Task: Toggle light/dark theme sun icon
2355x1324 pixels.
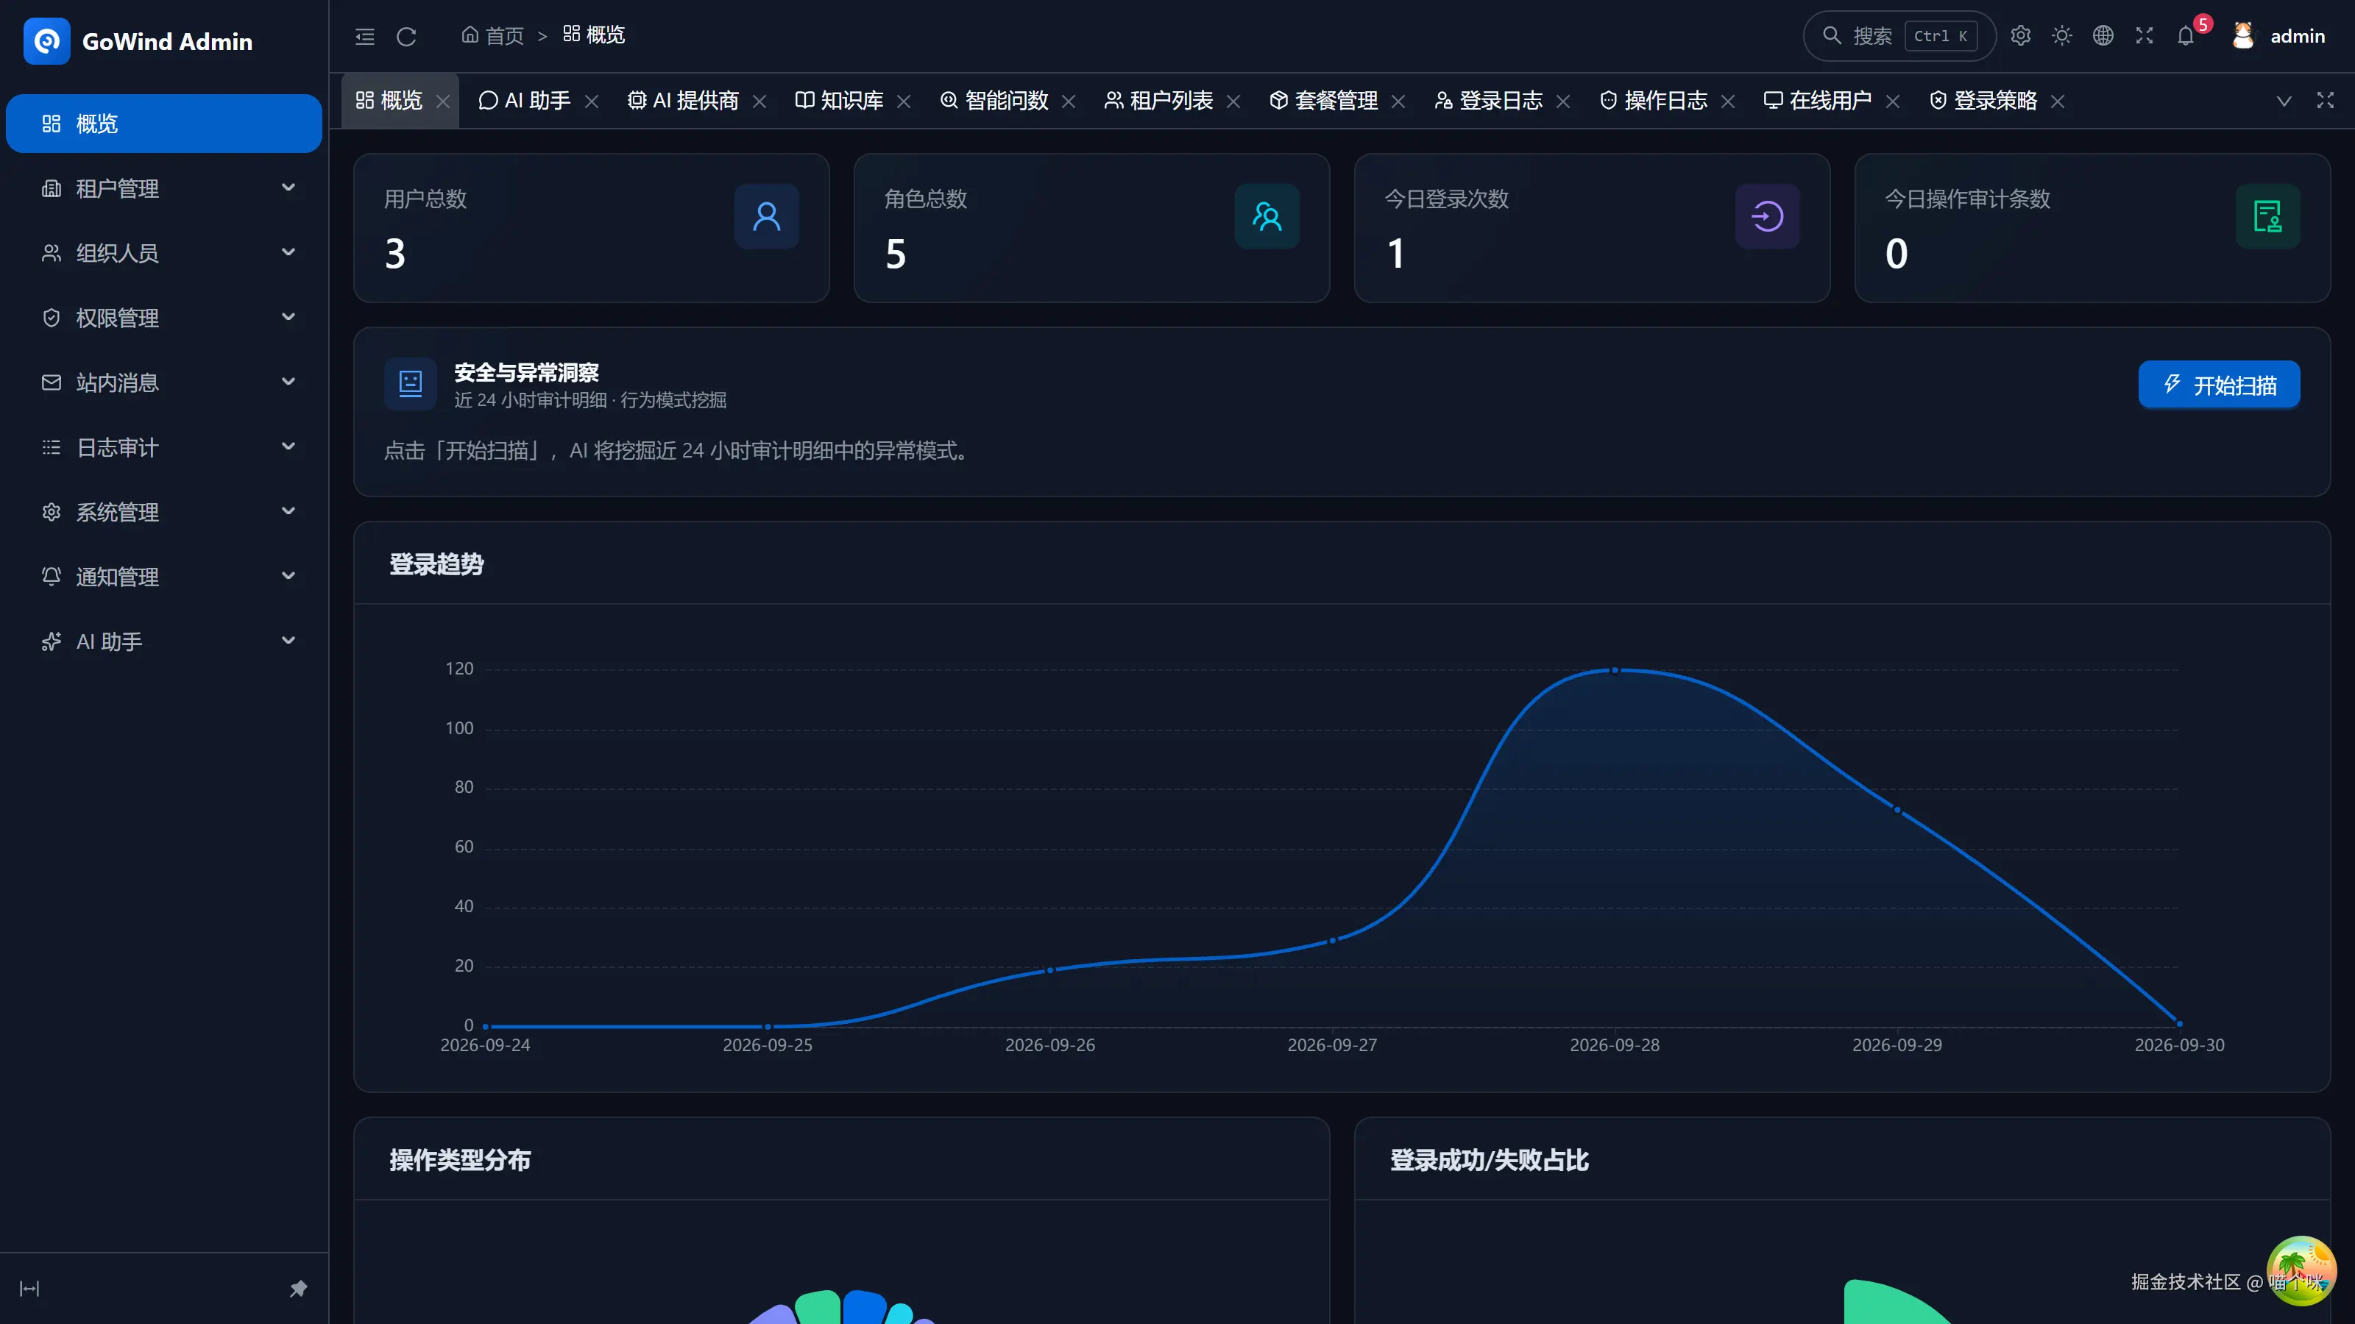Action: 2061,35
